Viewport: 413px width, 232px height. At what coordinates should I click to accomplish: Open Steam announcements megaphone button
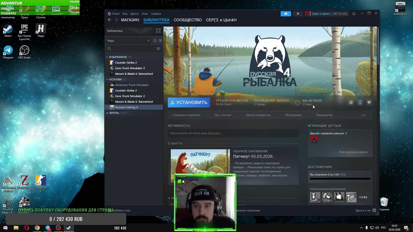coord(286,14)
